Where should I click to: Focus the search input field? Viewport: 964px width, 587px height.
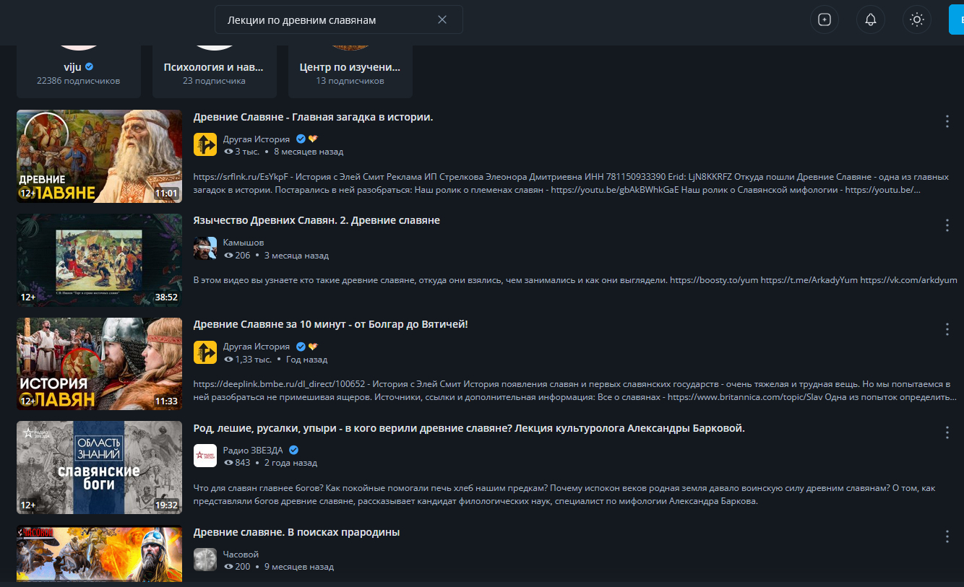click(325, 20)
